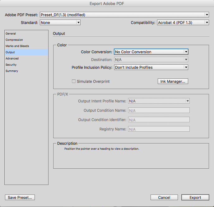Cancel the PDF export
Viewport: 214px width, 207px height.
click(x=164, y=197)
